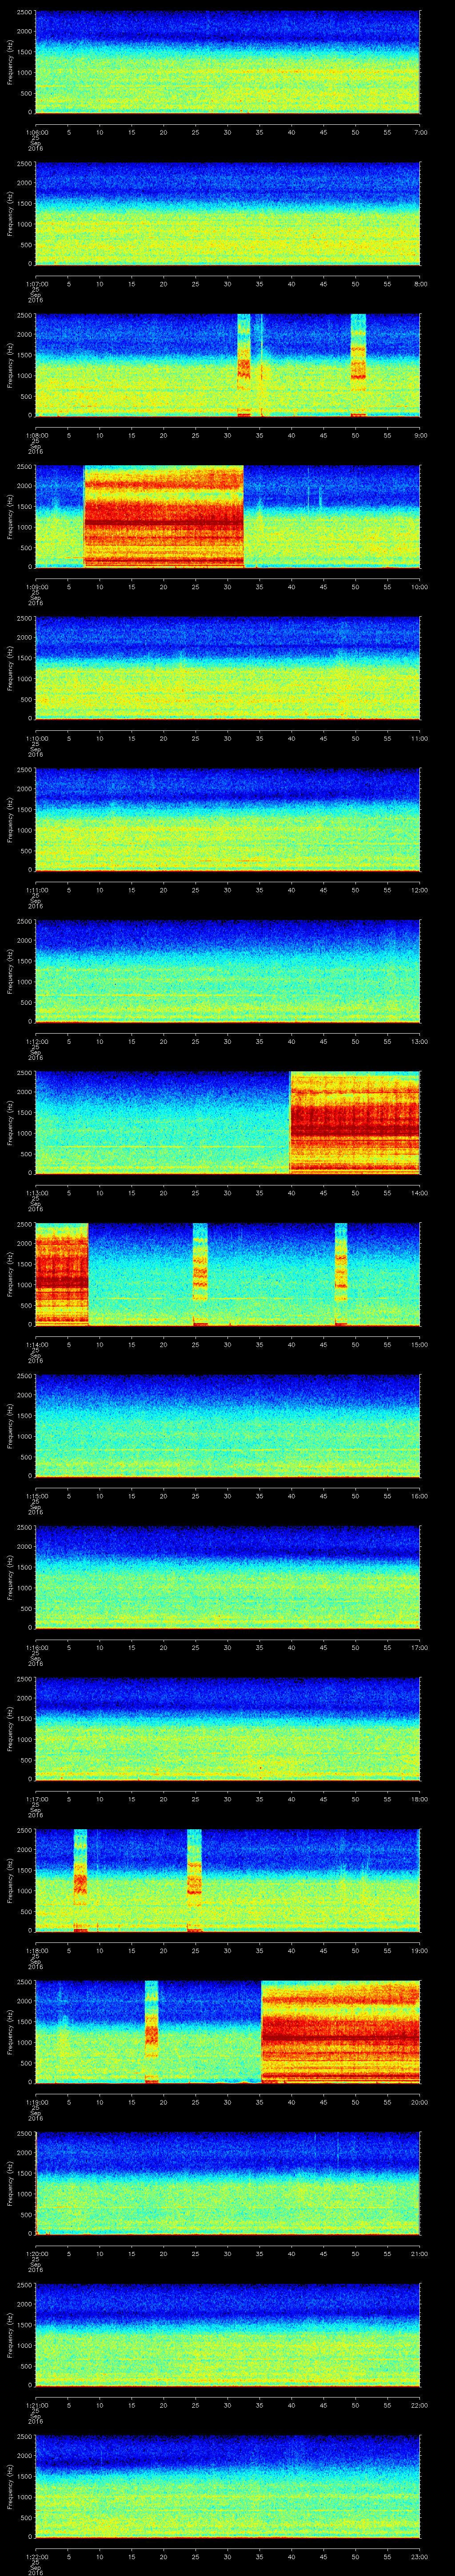
Task: Click the burst near 7 seconds in 1:18:00 panel
Action: pos(80,1879)
